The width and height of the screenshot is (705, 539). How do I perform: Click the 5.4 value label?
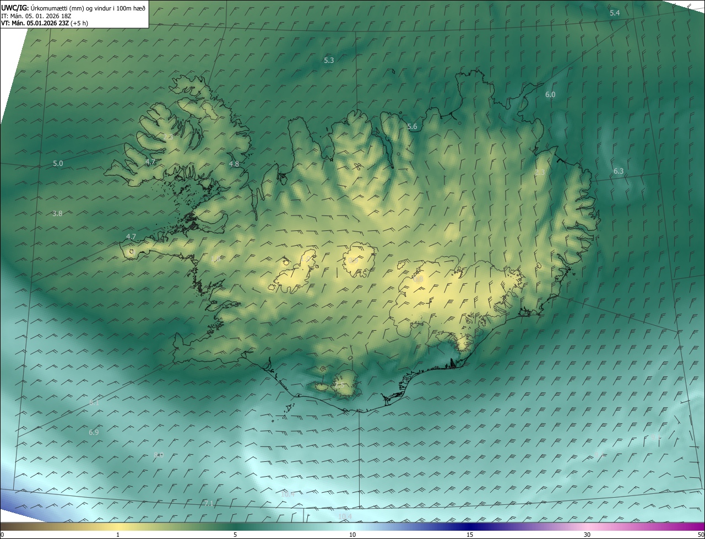(x=615, y=13)
